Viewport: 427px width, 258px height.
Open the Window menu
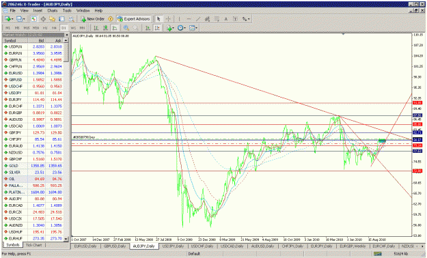point(83,10)
